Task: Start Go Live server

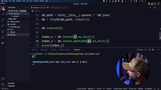Action: pos(133,89)
